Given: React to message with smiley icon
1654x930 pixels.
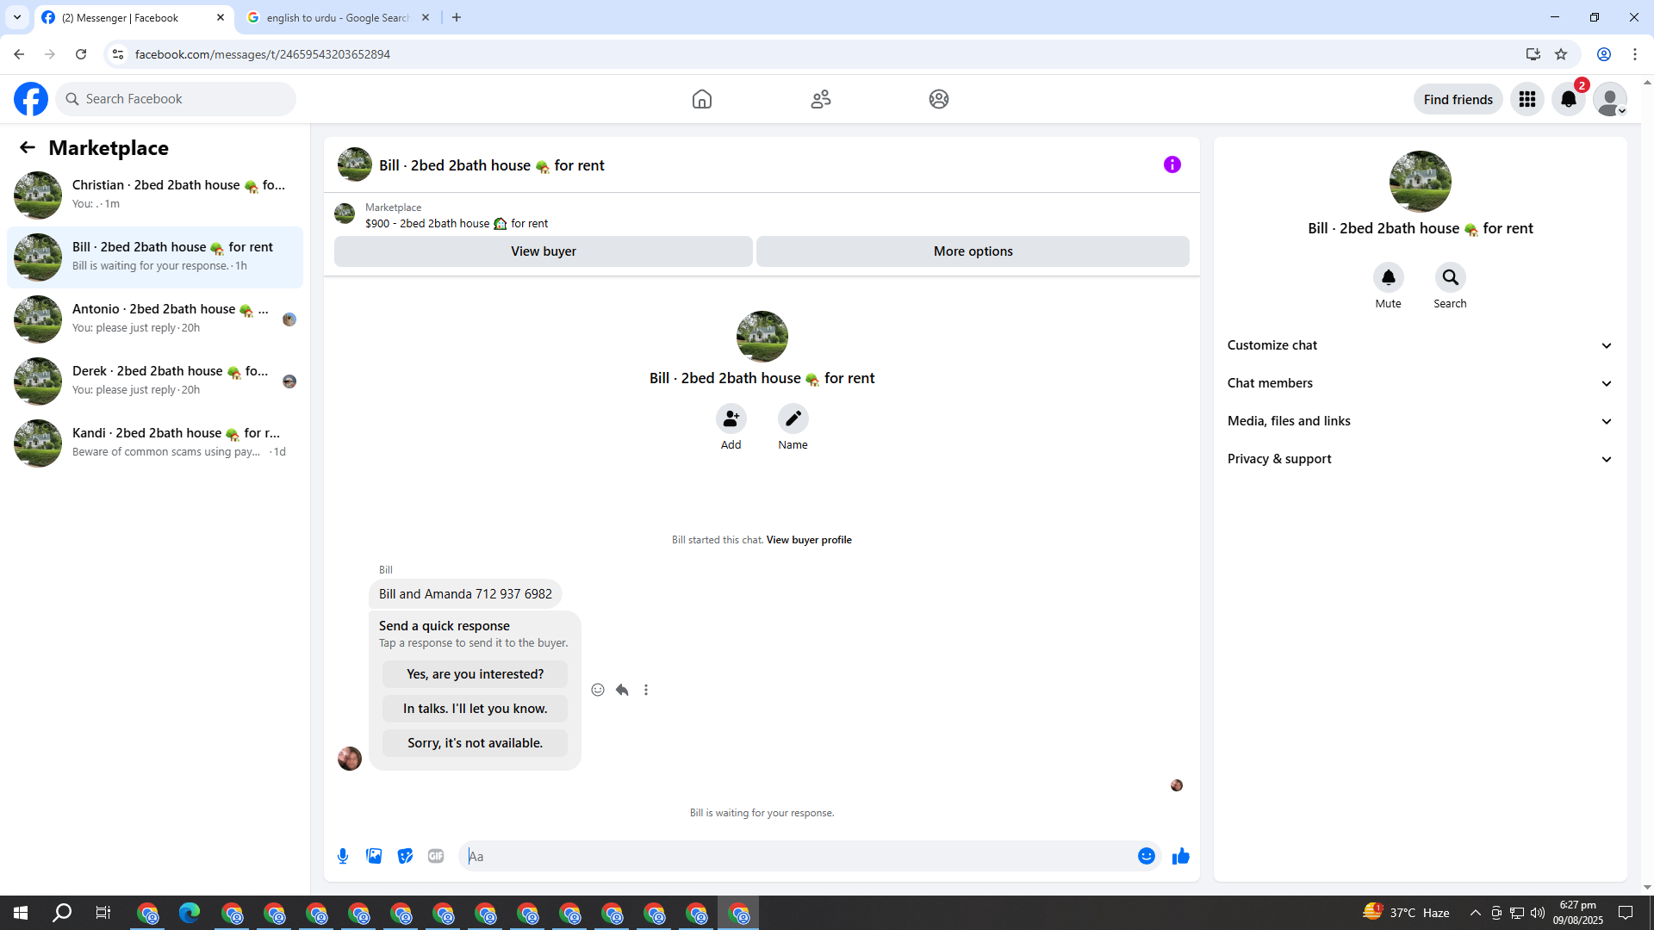Looking at the screenshot, I should point(598,690).
